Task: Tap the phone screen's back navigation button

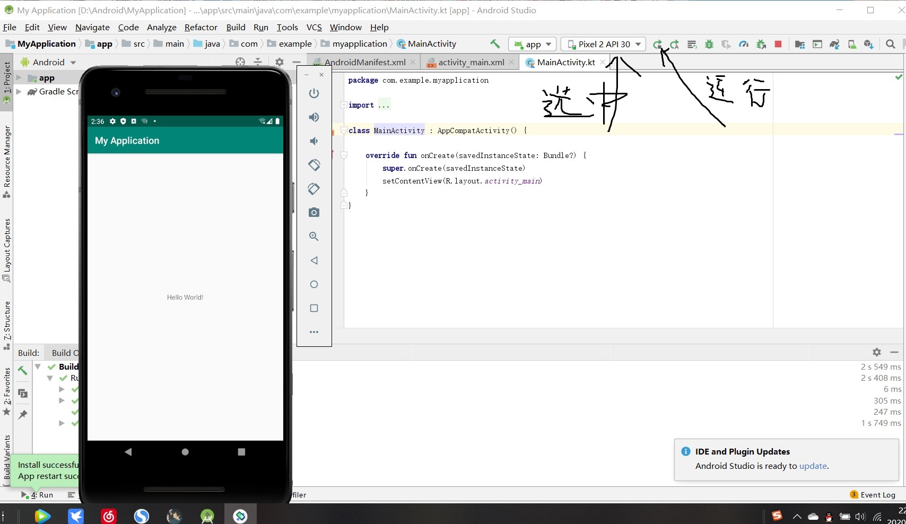Action: (x=128, y=452)
